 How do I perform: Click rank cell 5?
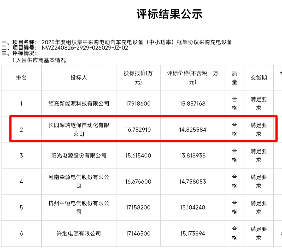pos(21,208)
